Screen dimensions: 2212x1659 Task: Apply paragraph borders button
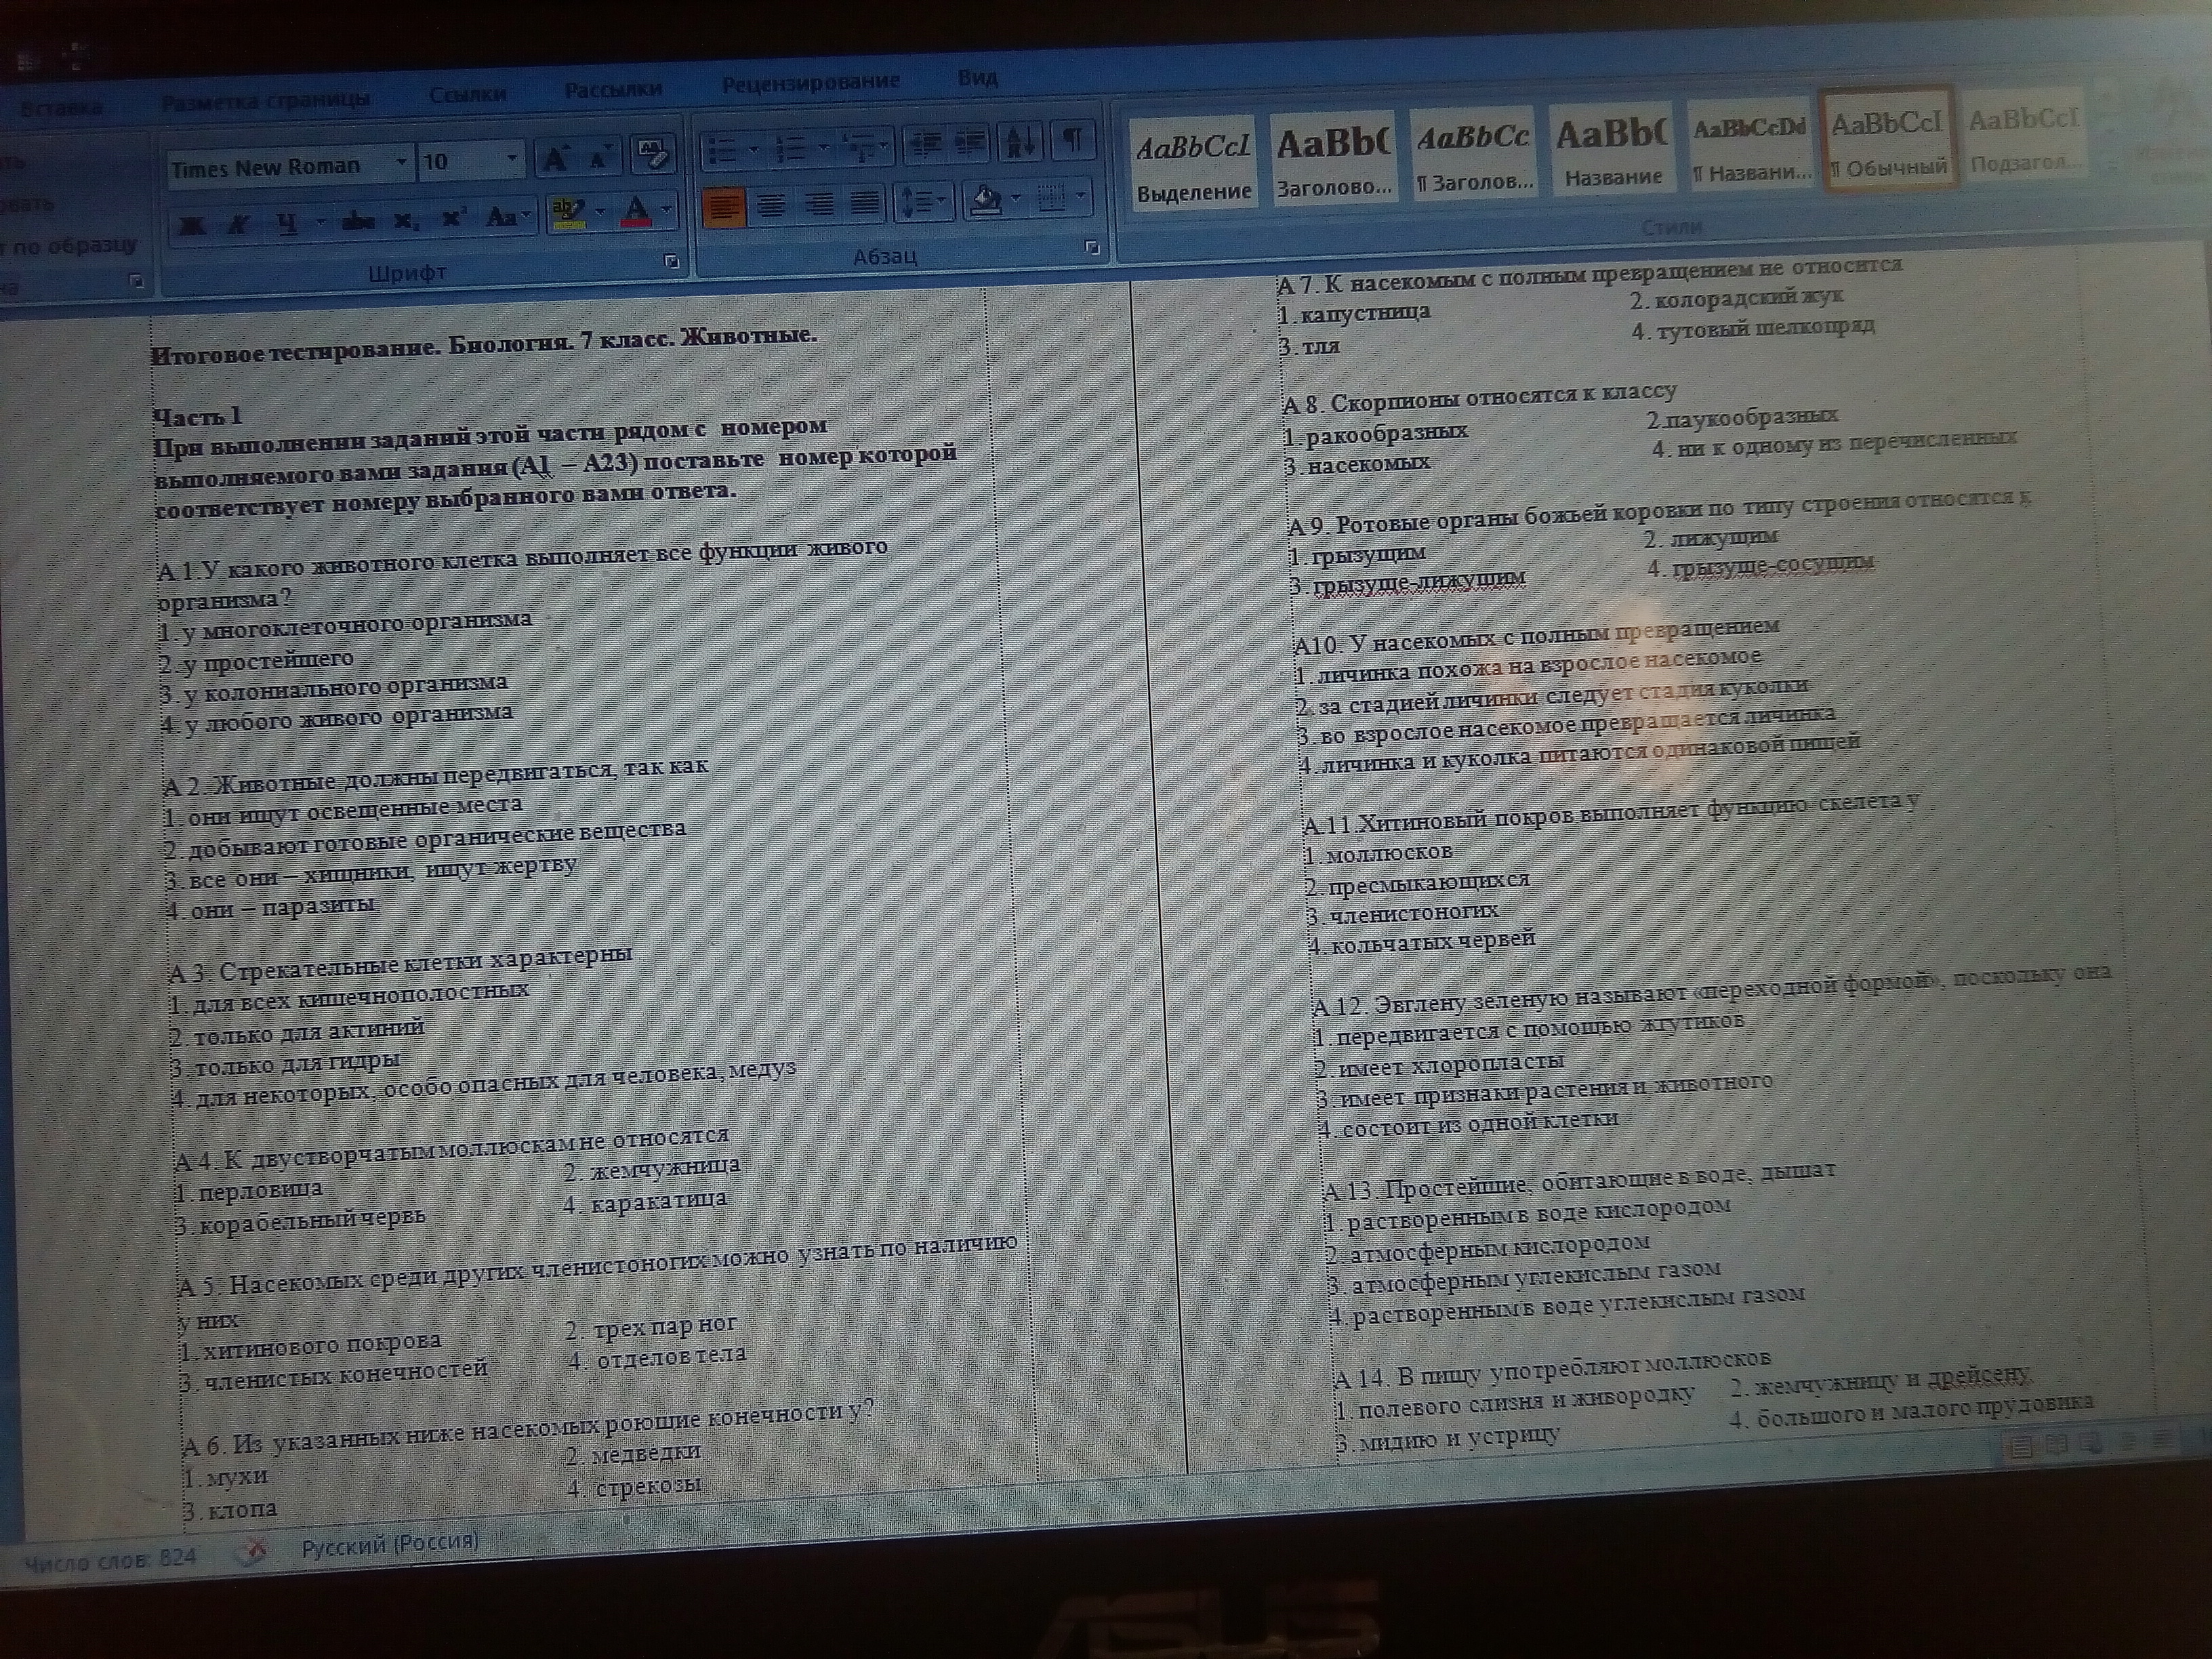pos(1052,199)
